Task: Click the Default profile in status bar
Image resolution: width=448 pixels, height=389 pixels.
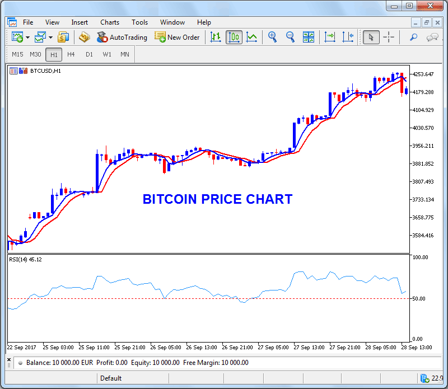Action: [x=111, y=378]
